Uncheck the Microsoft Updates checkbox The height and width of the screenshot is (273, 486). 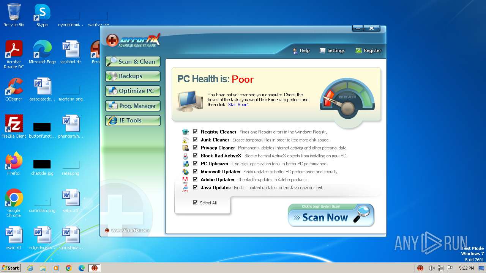click(x=195, y=171)
